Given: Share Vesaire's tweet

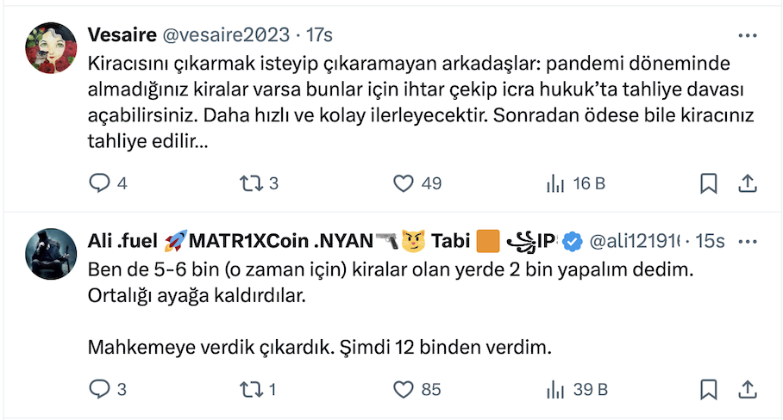Looking at the screenshot, I should (x=748, y=183).
